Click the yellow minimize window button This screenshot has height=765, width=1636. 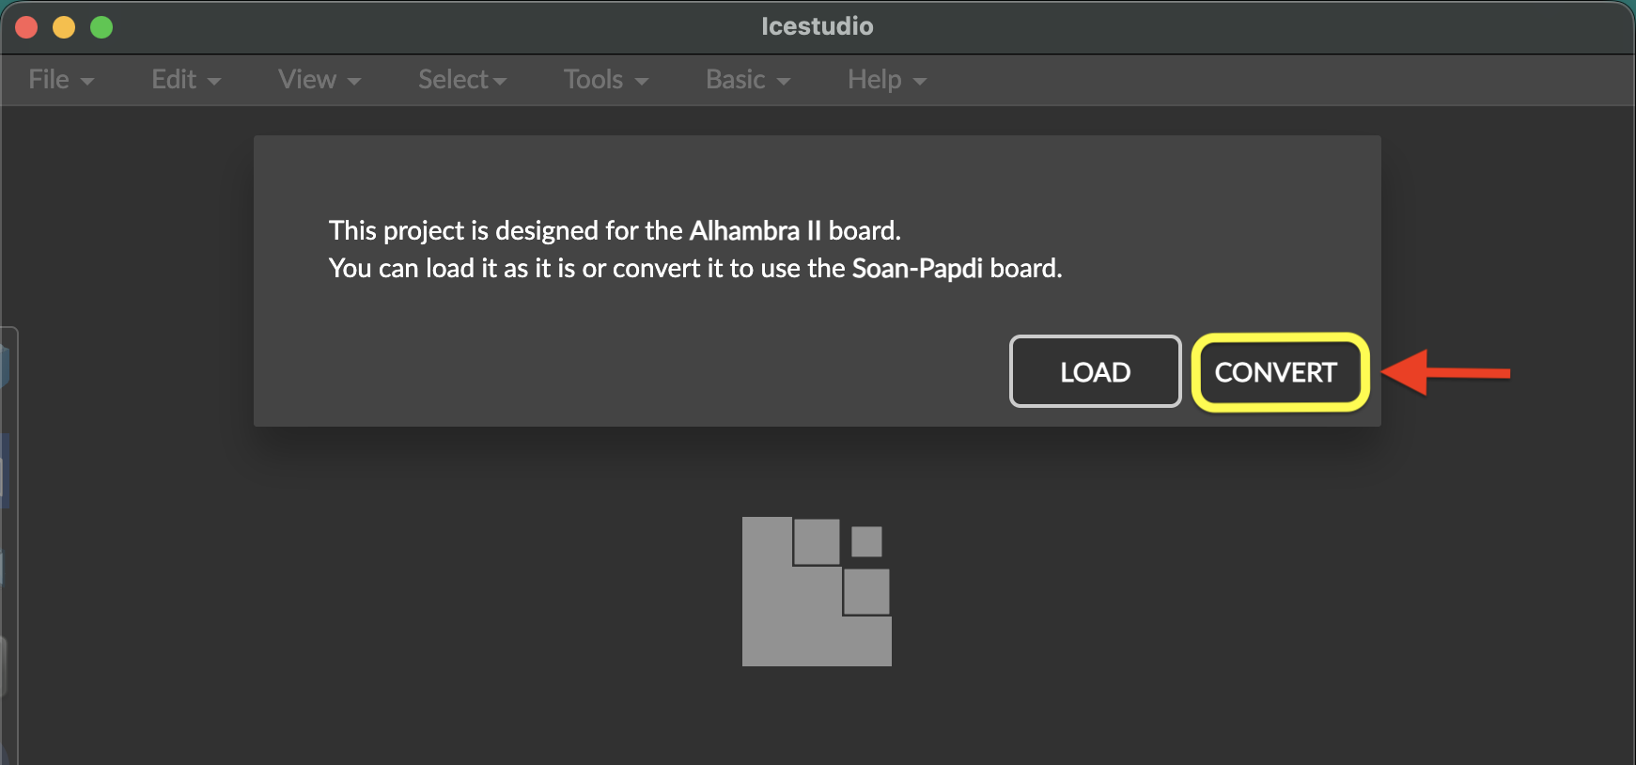[x=64, y=27]
